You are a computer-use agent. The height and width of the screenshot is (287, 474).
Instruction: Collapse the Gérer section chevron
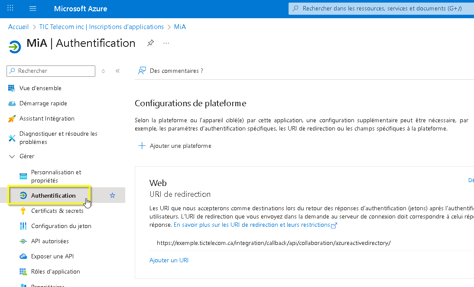[x=12, y=157]
